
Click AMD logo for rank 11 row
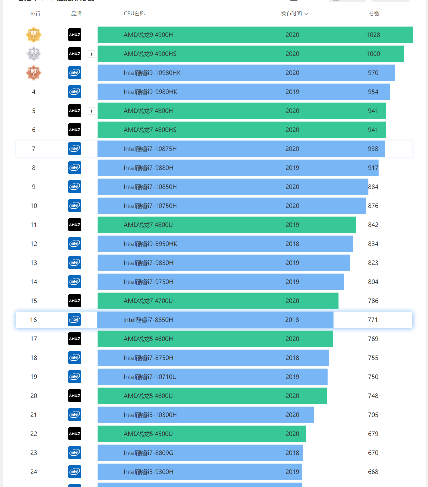point(75,225)
